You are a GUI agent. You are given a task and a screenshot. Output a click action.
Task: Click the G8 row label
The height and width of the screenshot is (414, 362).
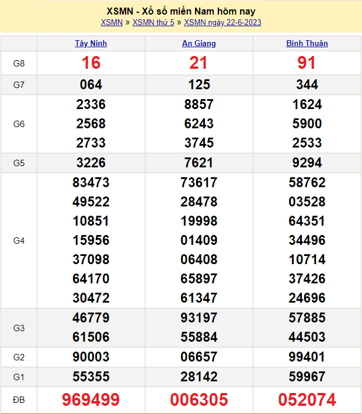(19, 63)
